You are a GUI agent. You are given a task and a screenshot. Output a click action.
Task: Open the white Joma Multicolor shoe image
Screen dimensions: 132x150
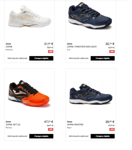click(29, 16)
